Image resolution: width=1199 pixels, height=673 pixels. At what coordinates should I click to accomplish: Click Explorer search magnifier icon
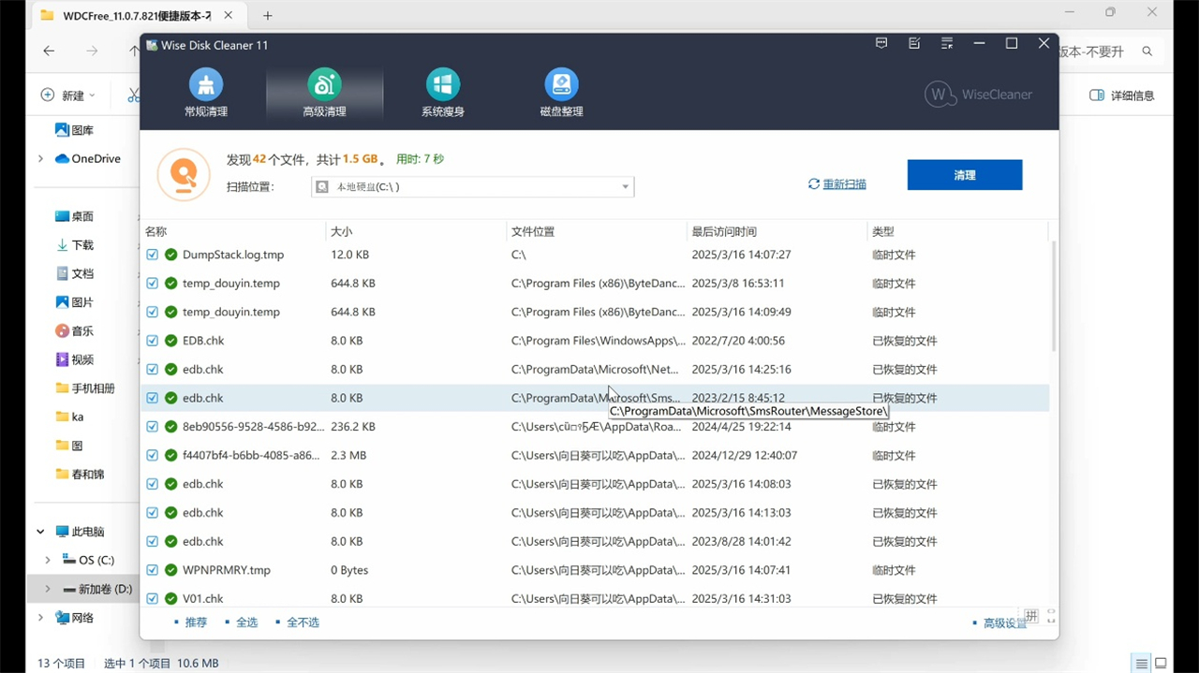(x=1147, y=51)
